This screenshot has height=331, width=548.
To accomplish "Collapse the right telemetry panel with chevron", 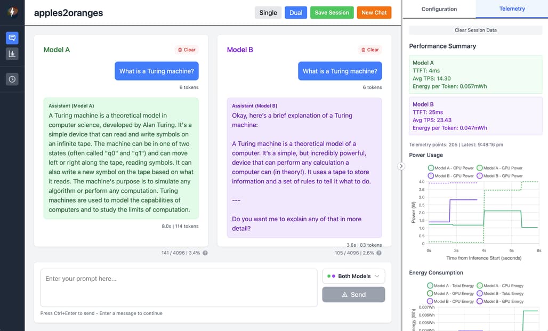I will [401, 166].
